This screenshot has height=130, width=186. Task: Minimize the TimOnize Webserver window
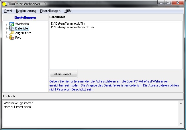(x=161, y=3)
